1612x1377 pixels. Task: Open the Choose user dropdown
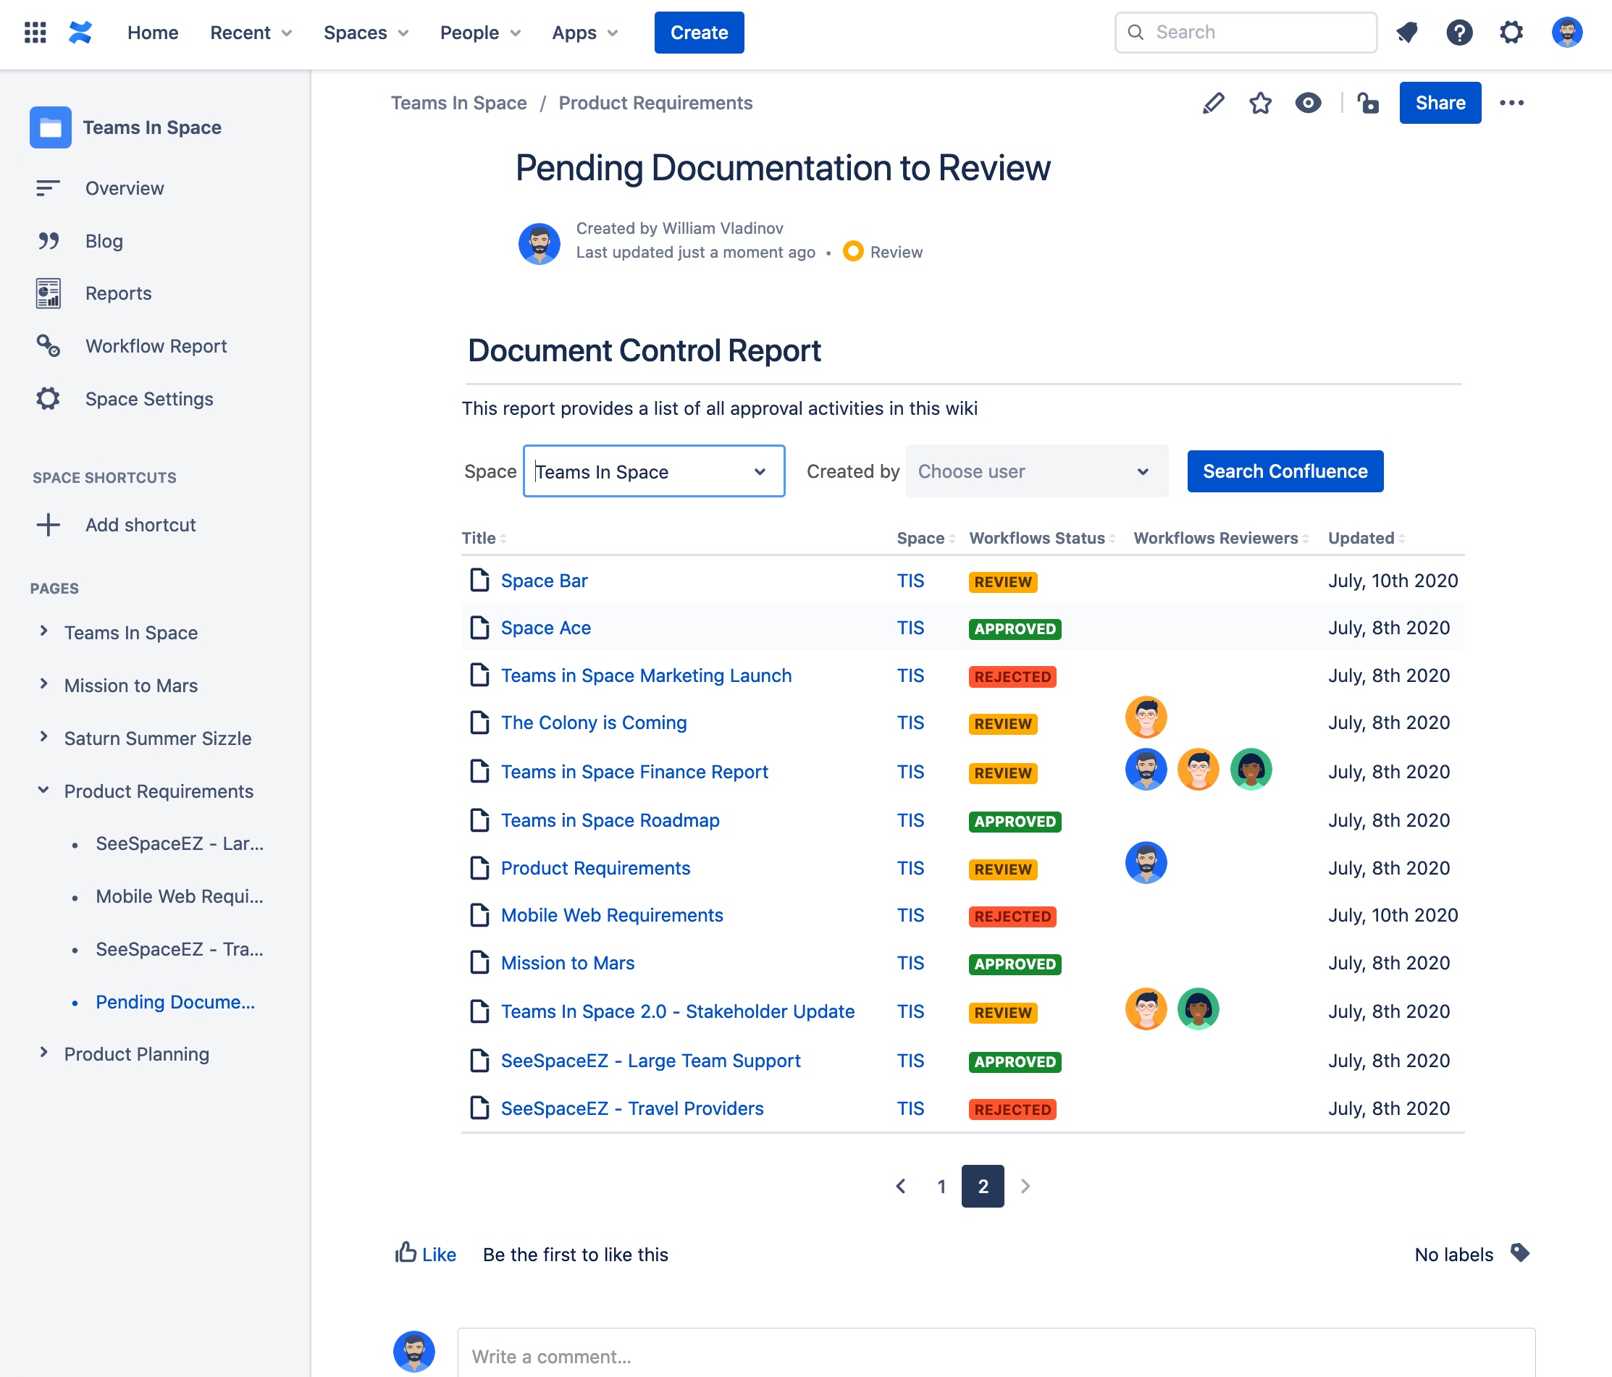[1036, 471]
